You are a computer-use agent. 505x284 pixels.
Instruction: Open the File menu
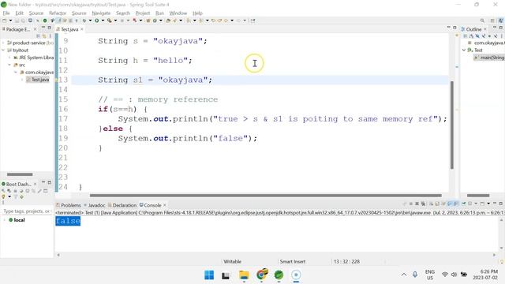pos(6,13)
